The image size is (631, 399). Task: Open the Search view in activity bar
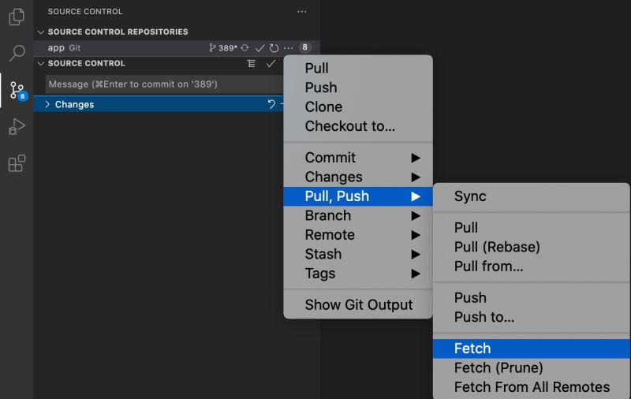pyautogui.click(x=17, y=53)
